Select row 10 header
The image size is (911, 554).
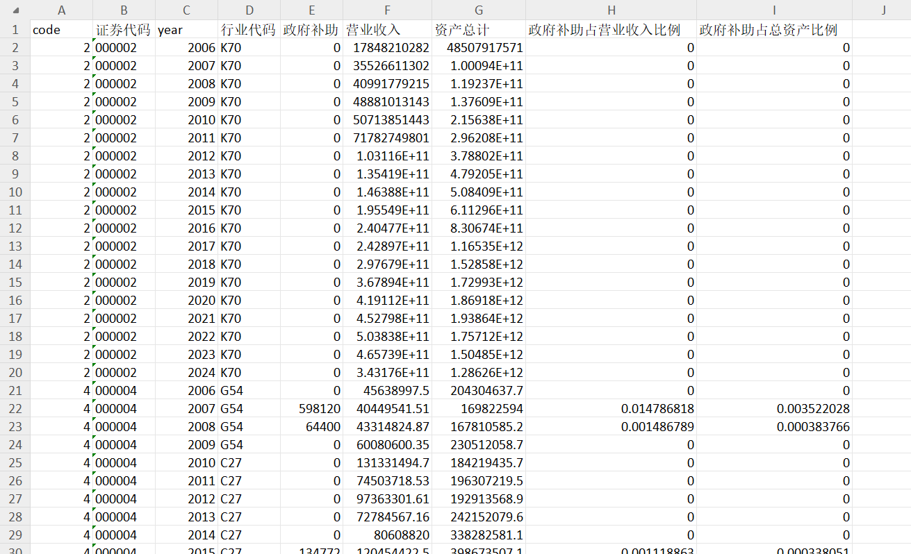[15, 192]
